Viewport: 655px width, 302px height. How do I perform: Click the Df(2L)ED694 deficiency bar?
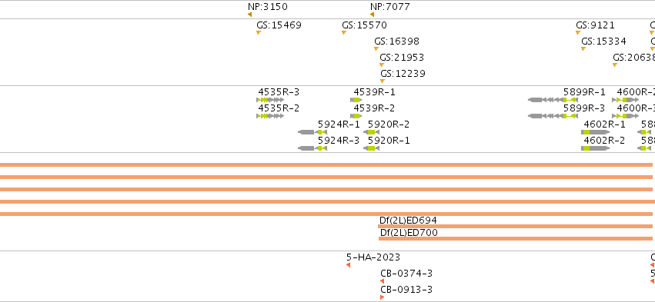pyautogui.click(x=515, y=227)
